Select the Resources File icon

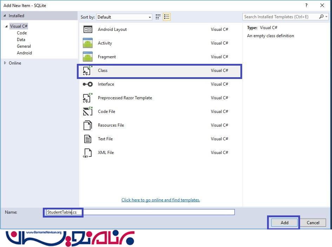tap(87, 125)
